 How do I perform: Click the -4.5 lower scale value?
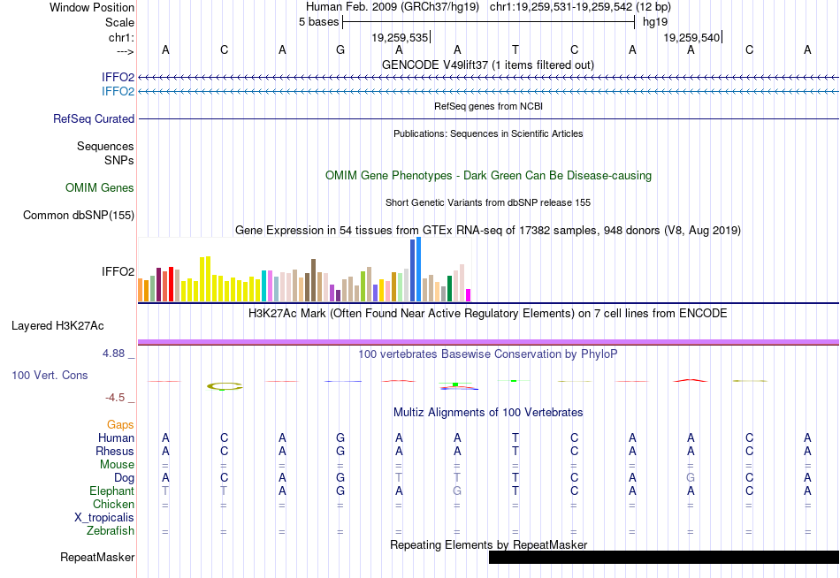pos(115,398)
